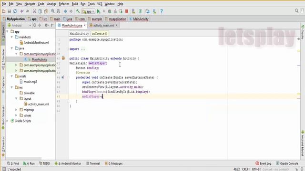The image size is (305, 171).
Task: Click the SDK Manager download icon
Action: (x=154, y=11)
